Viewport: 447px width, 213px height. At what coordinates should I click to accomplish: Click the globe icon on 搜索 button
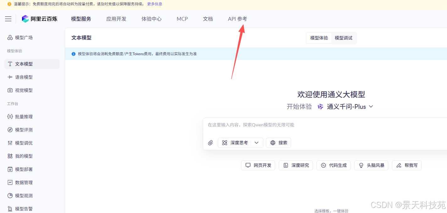click(x=273, y=143)
